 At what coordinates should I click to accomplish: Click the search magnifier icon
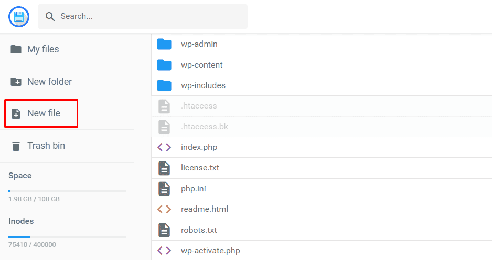click(x=50, y=17)
